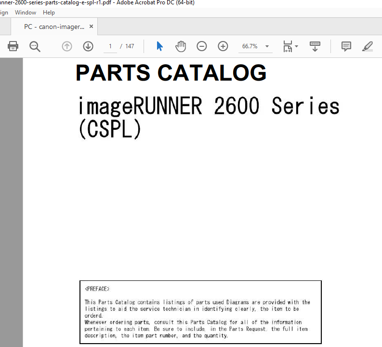
Task: Click the Print file icon
Action: 13,46
